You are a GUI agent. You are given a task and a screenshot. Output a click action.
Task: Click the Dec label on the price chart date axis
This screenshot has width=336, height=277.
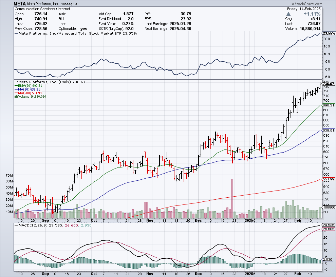(x=199, y=220)
